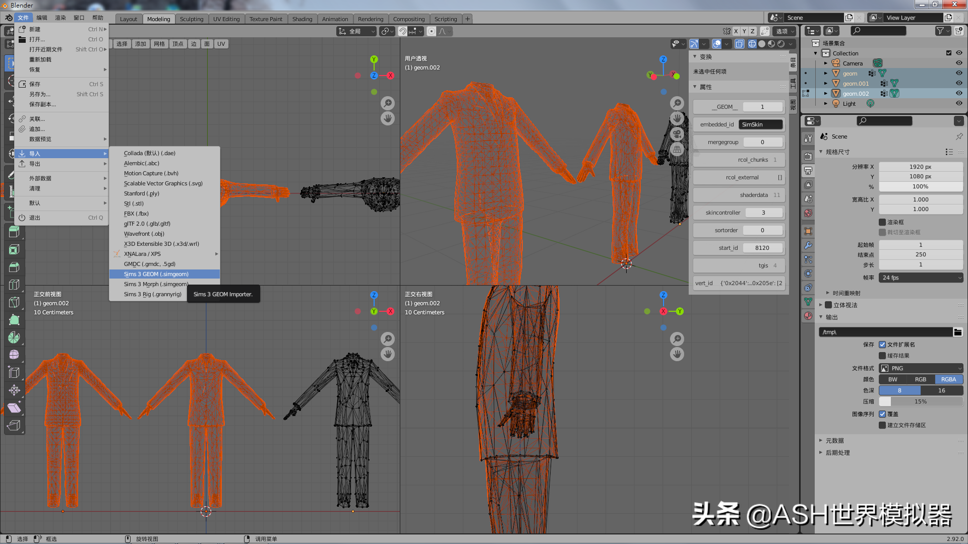The width and height of the screenshot is (968, 544).
Task: Select the Bevel tool
Action: tap(14, 267)
